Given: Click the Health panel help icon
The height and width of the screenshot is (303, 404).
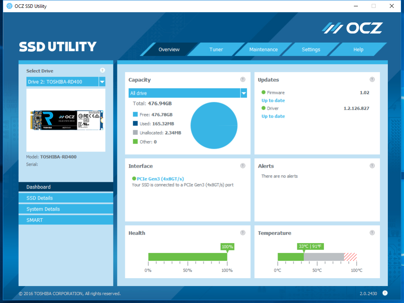Looking at the screenshot, I should click(x=242, y=233).
